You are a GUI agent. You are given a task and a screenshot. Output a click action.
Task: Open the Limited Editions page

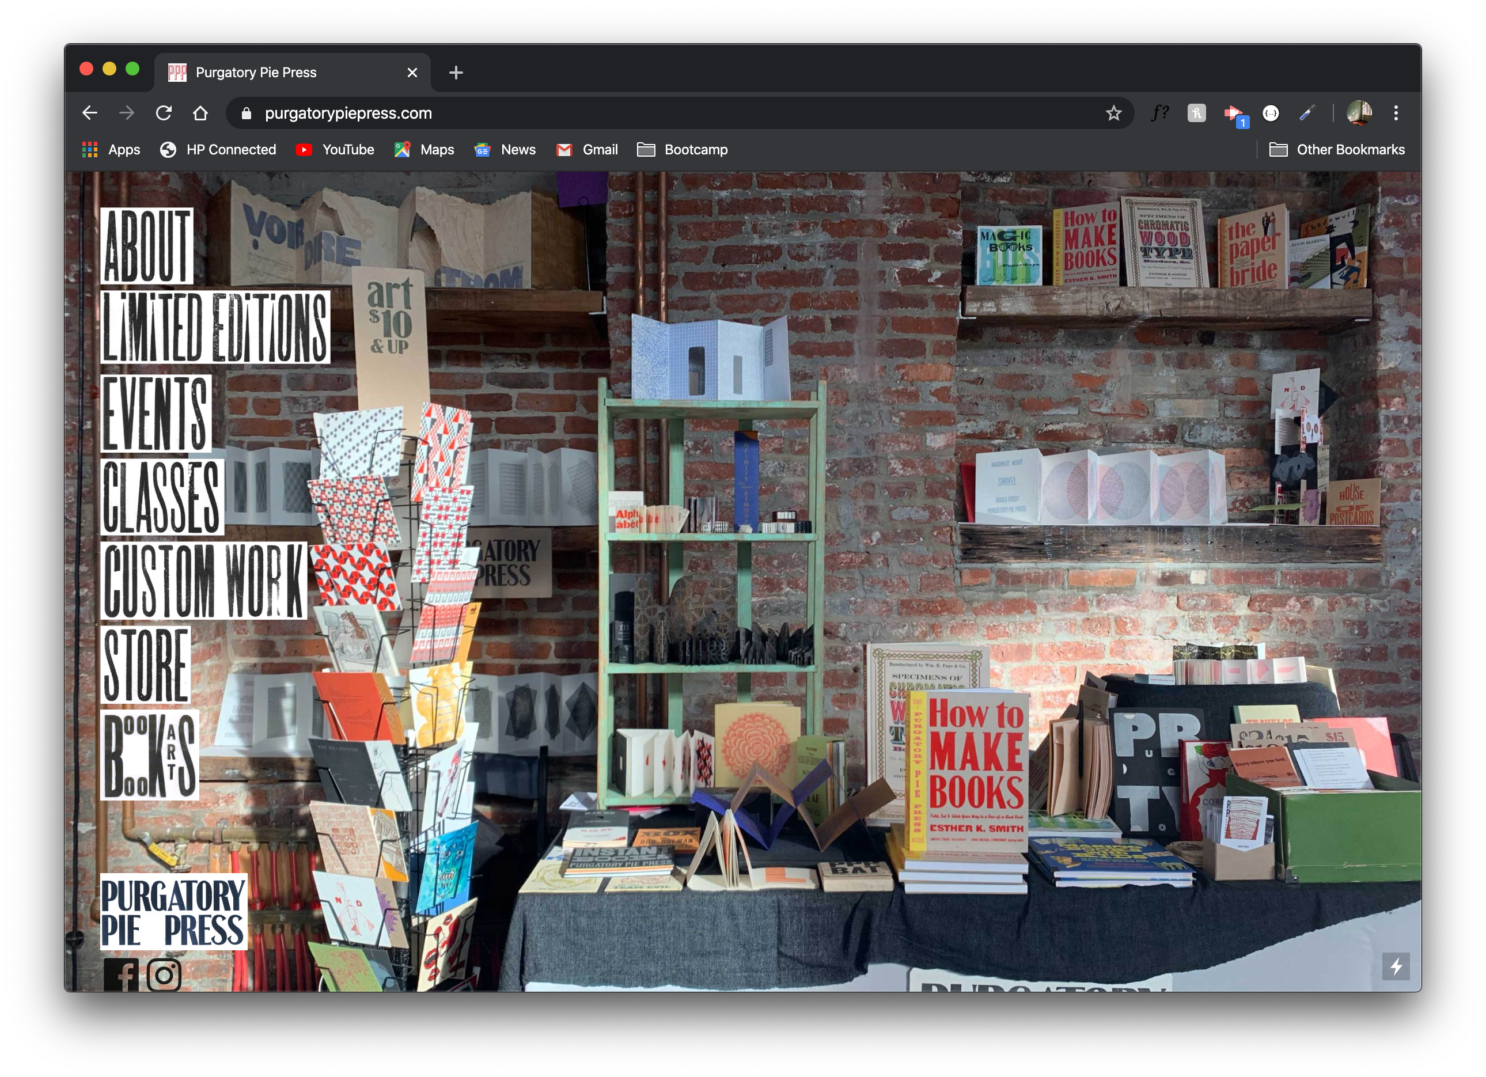click(215, 327)
